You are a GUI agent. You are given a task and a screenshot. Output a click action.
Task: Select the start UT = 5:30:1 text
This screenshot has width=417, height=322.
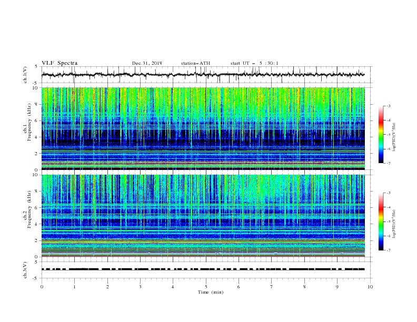[254, 63]
